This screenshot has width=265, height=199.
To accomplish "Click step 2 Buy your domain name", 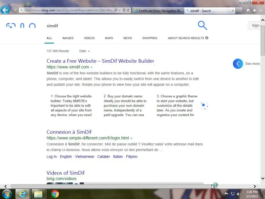I will click(125, 106).
